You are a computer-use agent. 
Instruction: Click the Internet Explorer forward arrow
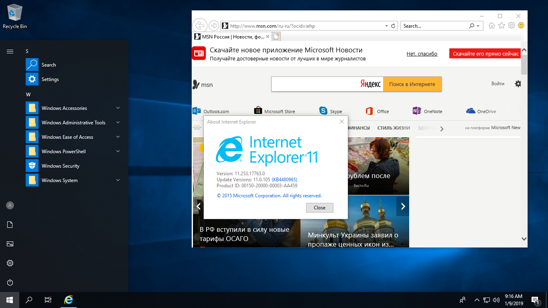[214, 26]
